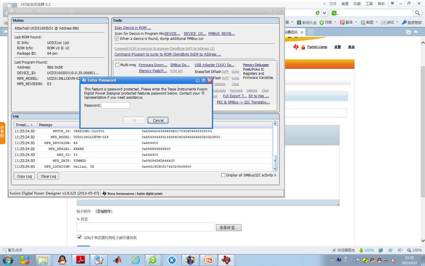Image resolution: width=425 pixels, height=266 pixels.
Task: Click Command Program to jump to ROM link
Action: (x=168, y=54)
